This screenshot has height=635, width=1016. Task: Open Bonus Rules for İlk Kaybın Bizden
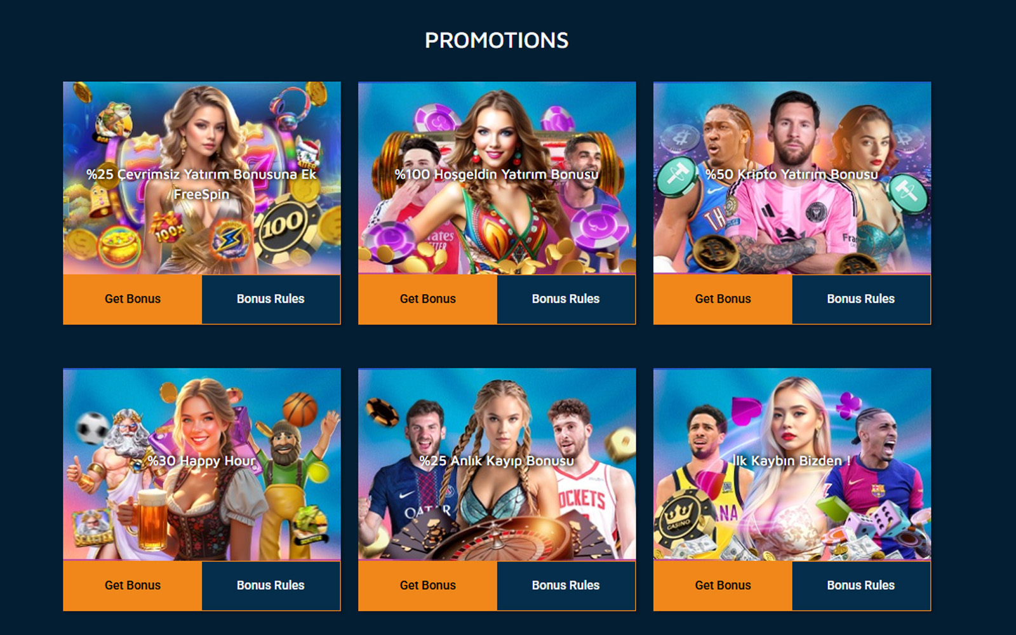861,585
